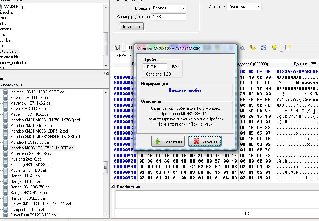Screen dimensions: 319x221
Task: Click the icon next to Mondeo 7M2T 24c16.cal
Action: [6, 126]
